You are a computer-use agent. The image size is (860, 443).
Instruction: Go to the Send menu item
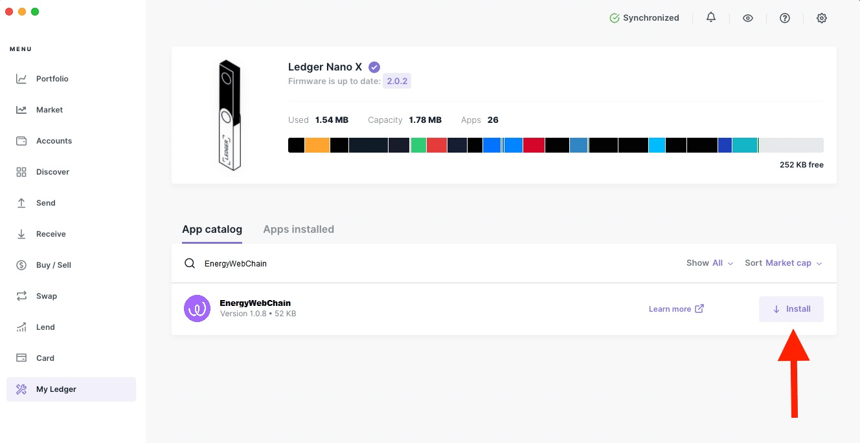point(71,203)
